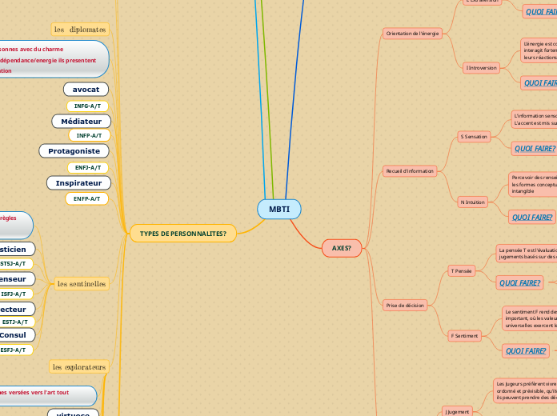557x416 pixels.
Task: Select the AXES? branch node
Action: click(x=342, y=248)
